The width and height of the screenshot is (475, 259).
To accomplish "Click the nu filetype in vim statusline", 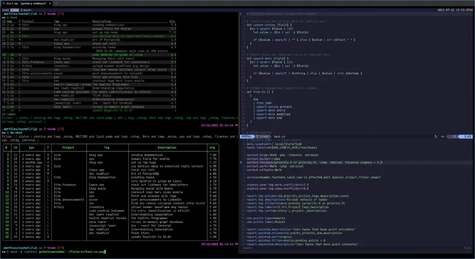I will click(x=442, y=137).
